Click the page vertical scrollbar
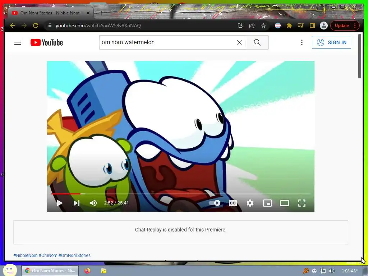The height and width of the screenshot is (276, 368). [359, 56]
